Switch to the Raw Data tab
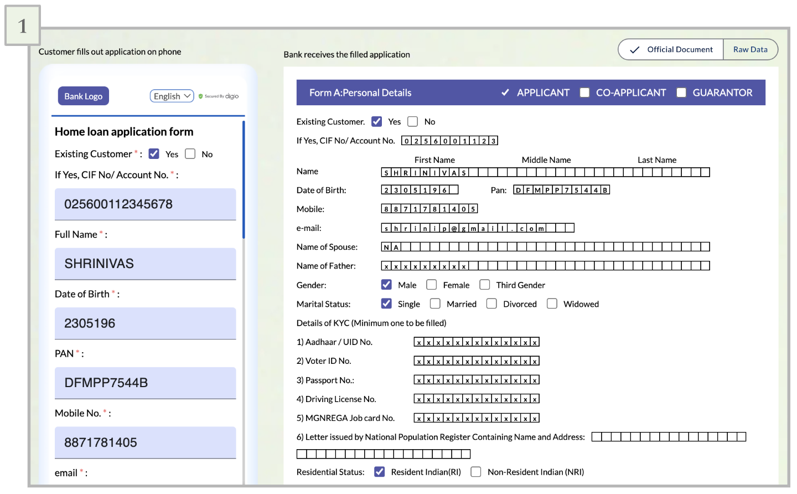The width and height of the screenshot is (797, 494). pyautogui.click(x=750, y=50)
